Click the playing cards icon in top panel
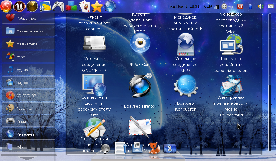 pos(84,6)
